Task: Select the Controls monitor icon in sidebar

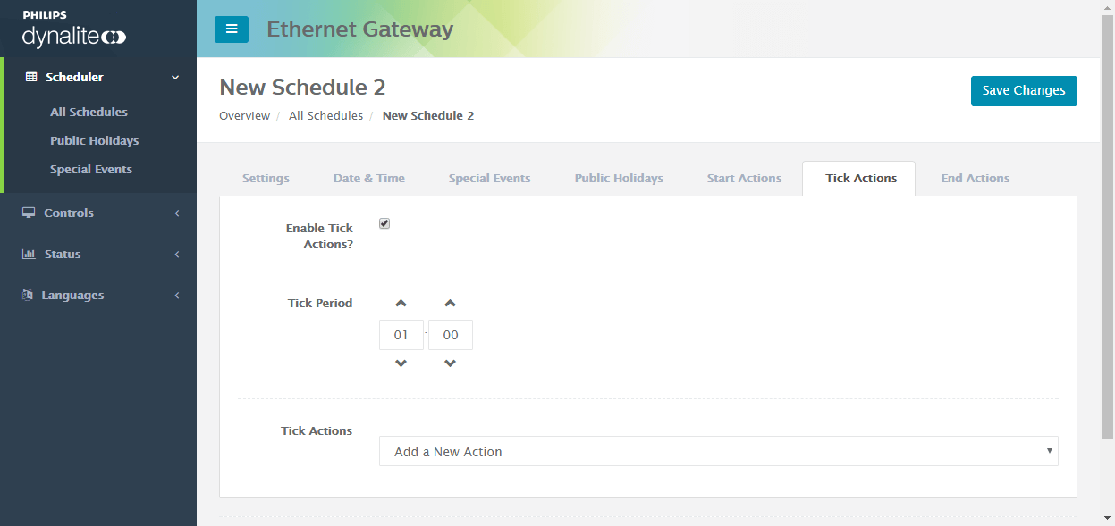Action: coord(28,213)
